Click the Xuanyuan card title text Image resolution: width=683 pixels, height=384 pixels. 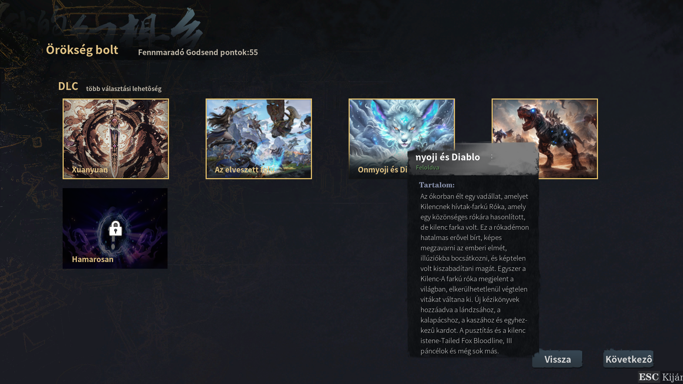point(90,170)
